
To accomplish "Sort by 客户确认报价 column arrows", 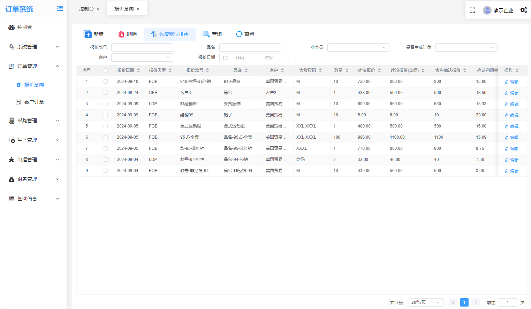I will click(465, 70).
